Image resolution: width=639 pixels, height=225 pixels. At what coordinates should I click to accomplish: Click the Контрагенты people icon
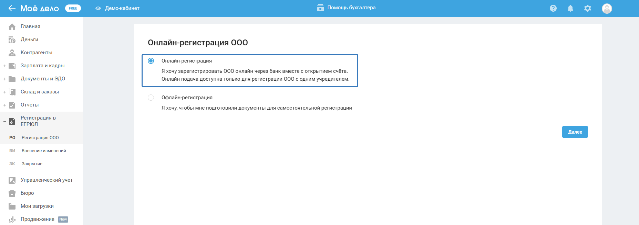click(x=12, y=53)
